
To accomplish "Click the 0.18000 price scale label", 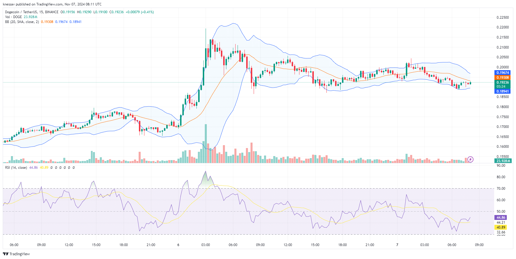I will tap(503, 107).
